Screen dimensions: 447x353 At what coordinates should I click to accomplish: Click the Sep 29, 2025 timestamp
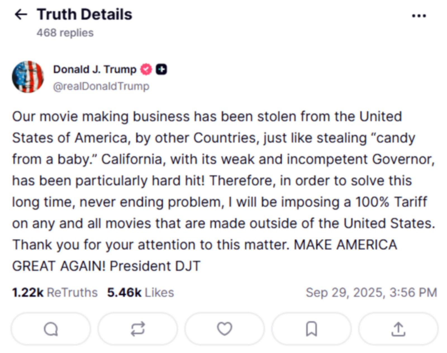tap(371, 293)
